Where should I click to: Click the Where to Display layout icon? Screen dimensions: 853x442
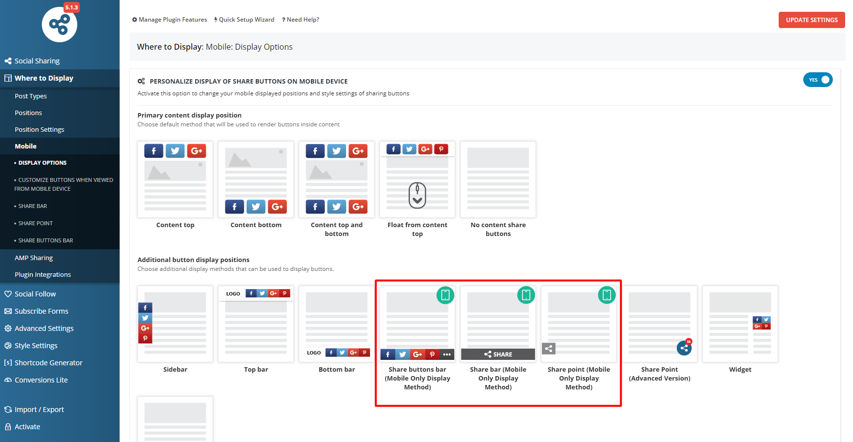pos(8,78)
